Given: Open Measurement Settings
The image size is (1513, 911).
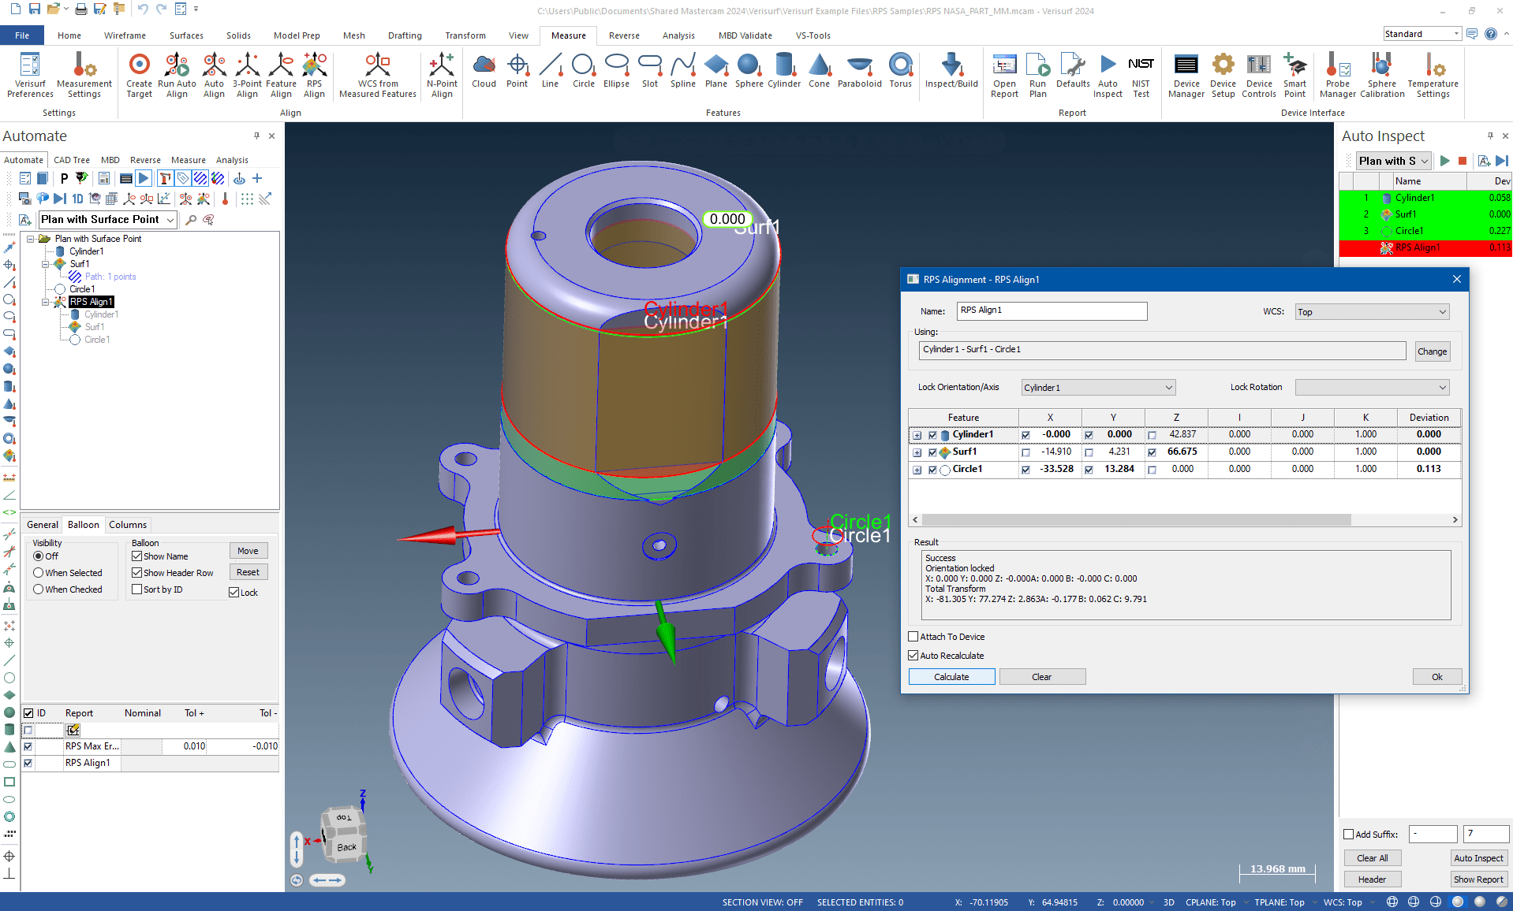Looking at the screenshot, I should [84, 76].
